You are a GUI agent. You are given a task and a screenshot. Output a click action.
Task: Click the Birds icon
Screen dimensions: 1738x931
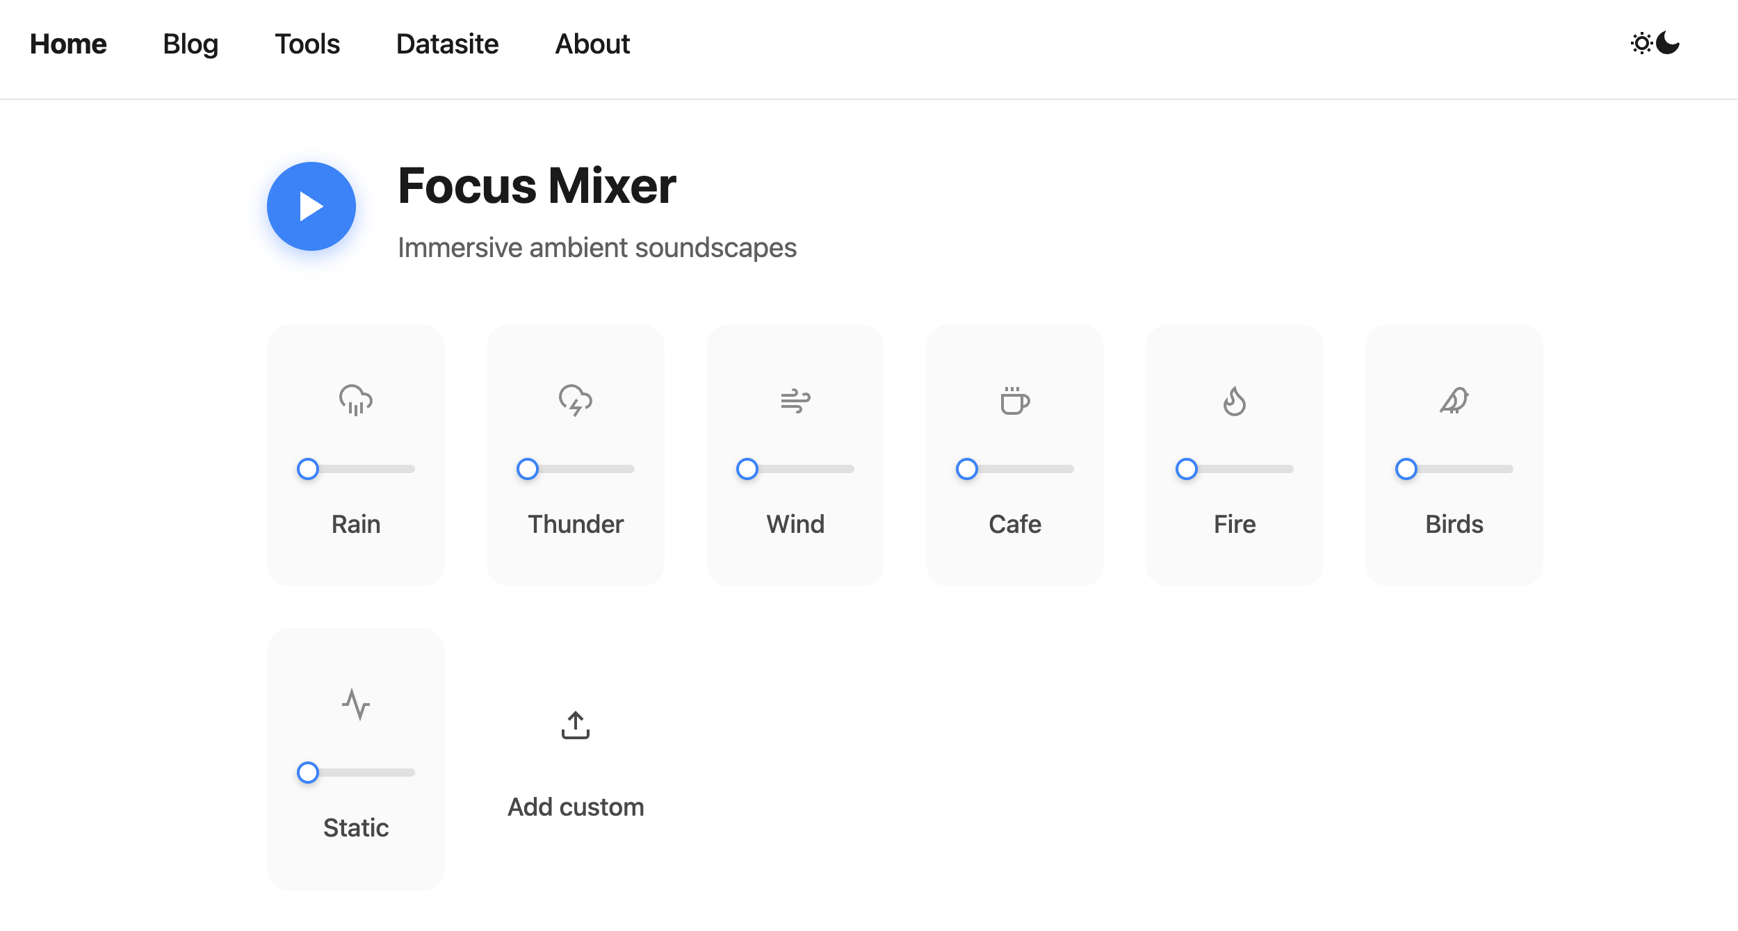(x=1454, y=400)
